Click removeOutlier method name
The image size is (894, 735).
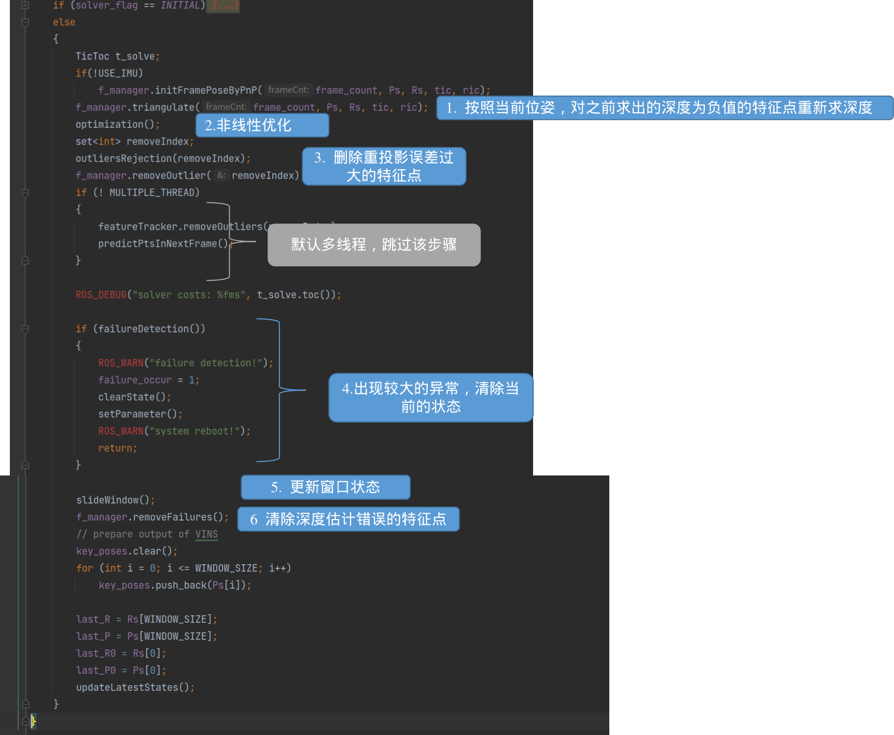pyautogui.click(x=169, y=175)
